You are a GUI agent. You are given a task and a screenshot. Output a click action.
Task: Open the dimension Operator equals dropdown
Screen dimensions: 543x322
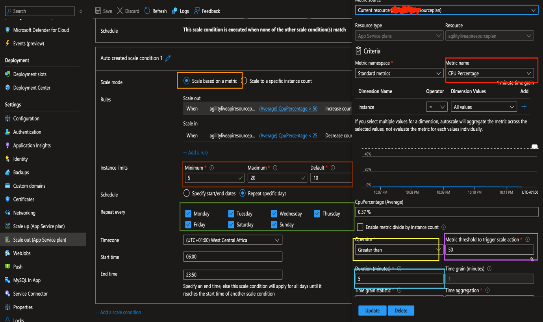(437, 107)
